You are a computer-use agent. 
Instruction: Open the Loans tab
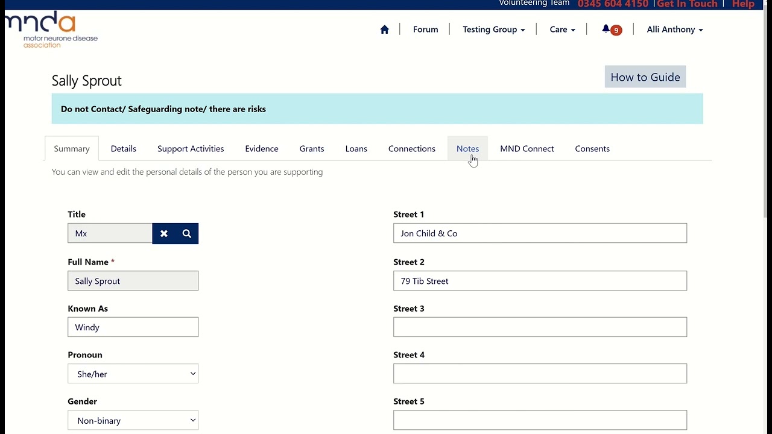356,149
